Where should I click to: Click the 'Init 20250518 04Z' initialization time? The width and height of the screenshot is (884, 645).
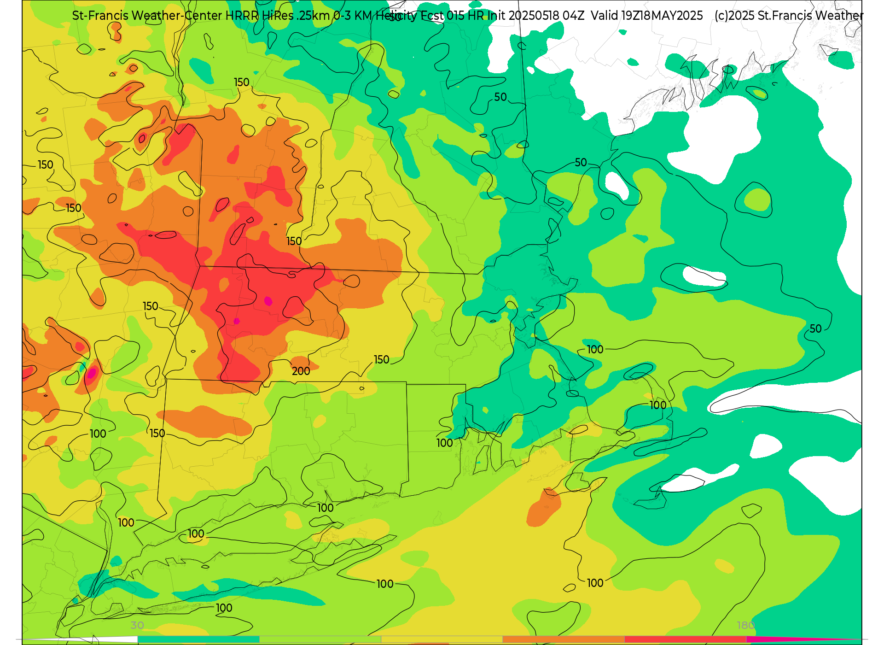coord(536,16)
